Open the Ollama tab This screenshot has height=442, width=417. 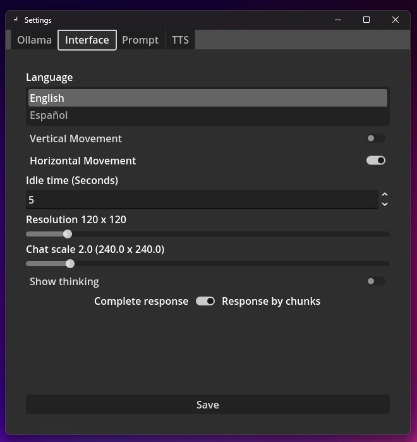(34, 40)
